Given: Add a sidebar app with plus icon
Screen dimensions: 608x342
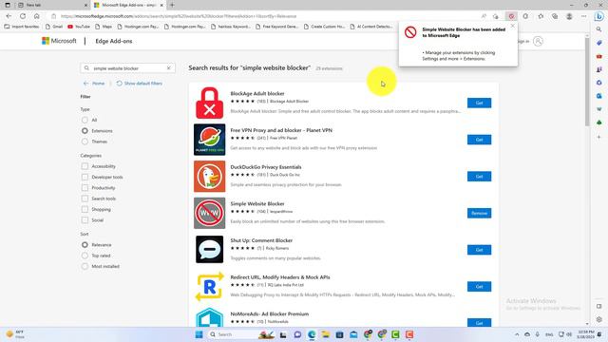Looking at the screenshot, I should (599, 137).
